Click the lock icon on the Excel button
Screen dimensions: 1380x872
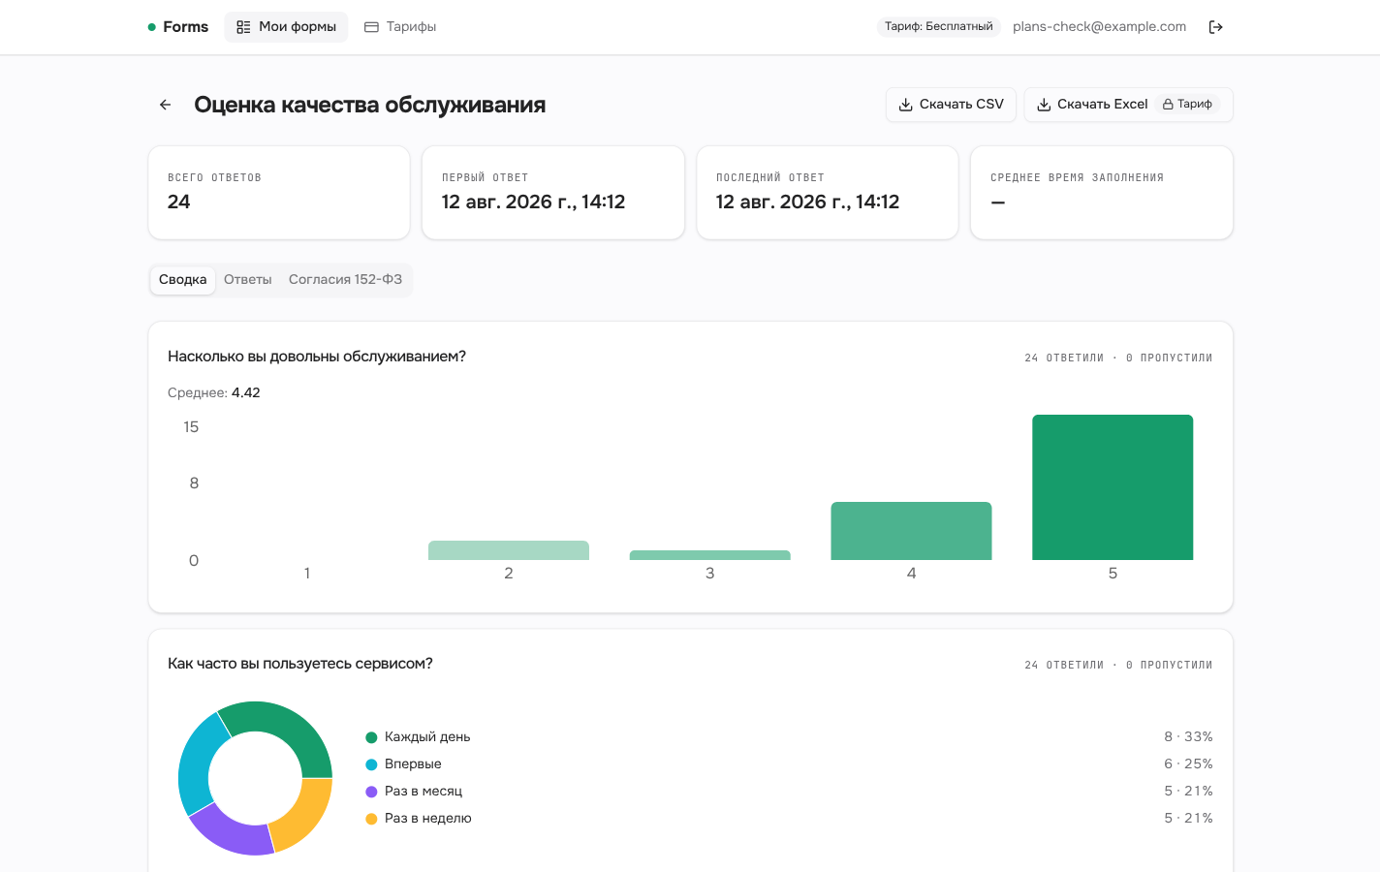click(x=1168, y=105)
